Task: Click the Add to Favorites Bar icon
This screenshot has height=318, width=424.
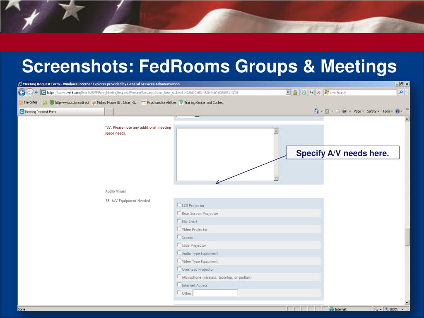Action: (45, 103)
